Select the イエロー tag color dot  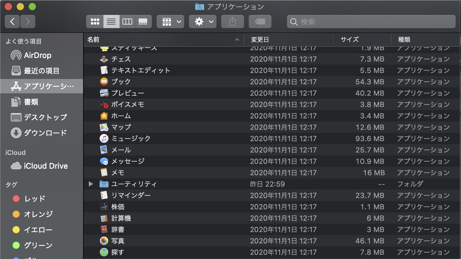tap(16, 230)
